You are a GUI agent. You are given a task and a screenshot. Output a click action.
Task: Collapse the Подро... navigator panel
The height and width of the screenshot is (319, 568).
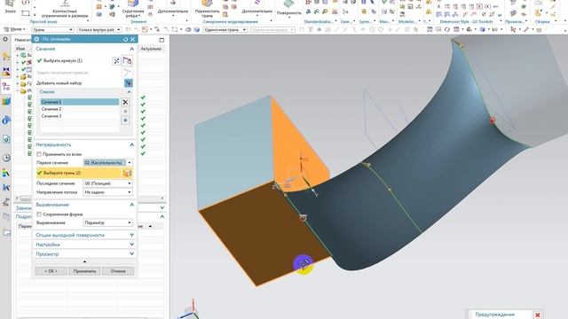162,216
